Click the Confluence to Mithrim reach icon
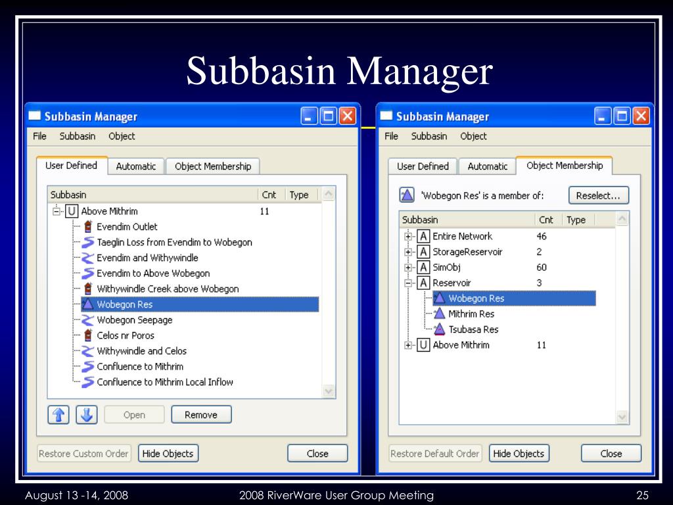 88,366
